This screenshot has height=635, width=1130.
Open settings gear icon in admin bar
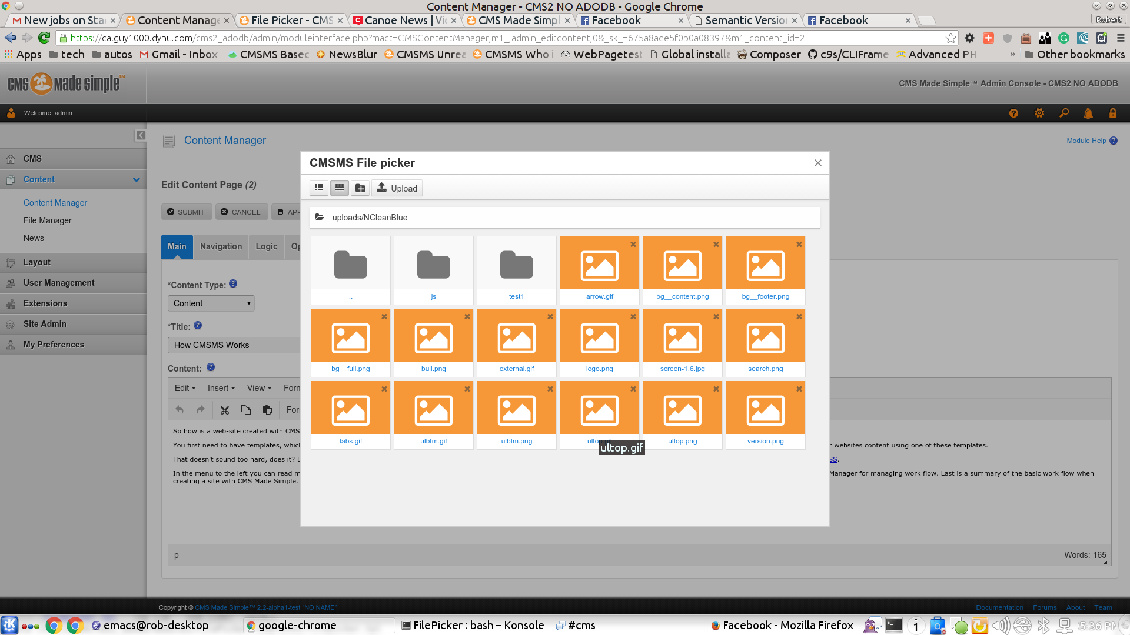point(1039,113)
